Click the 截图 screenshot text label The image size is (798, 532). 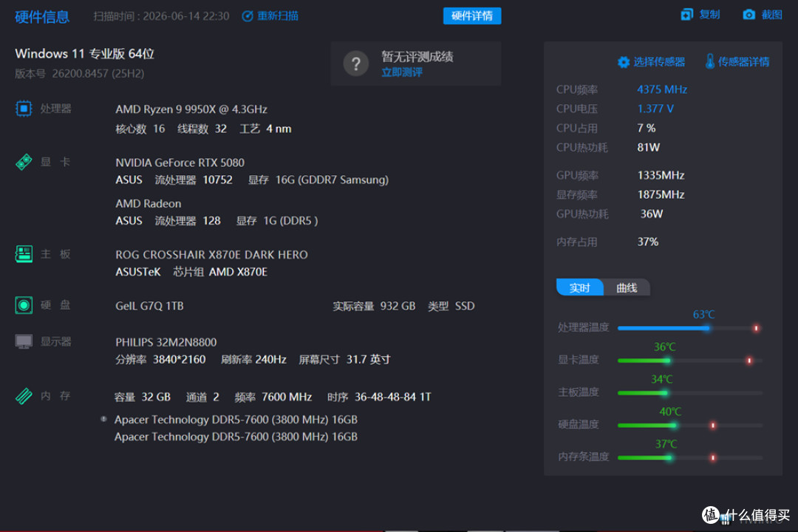coord(771,15)
